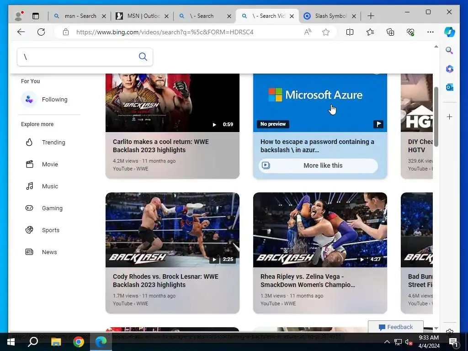Click the sidebar search icon

[450, 50]
